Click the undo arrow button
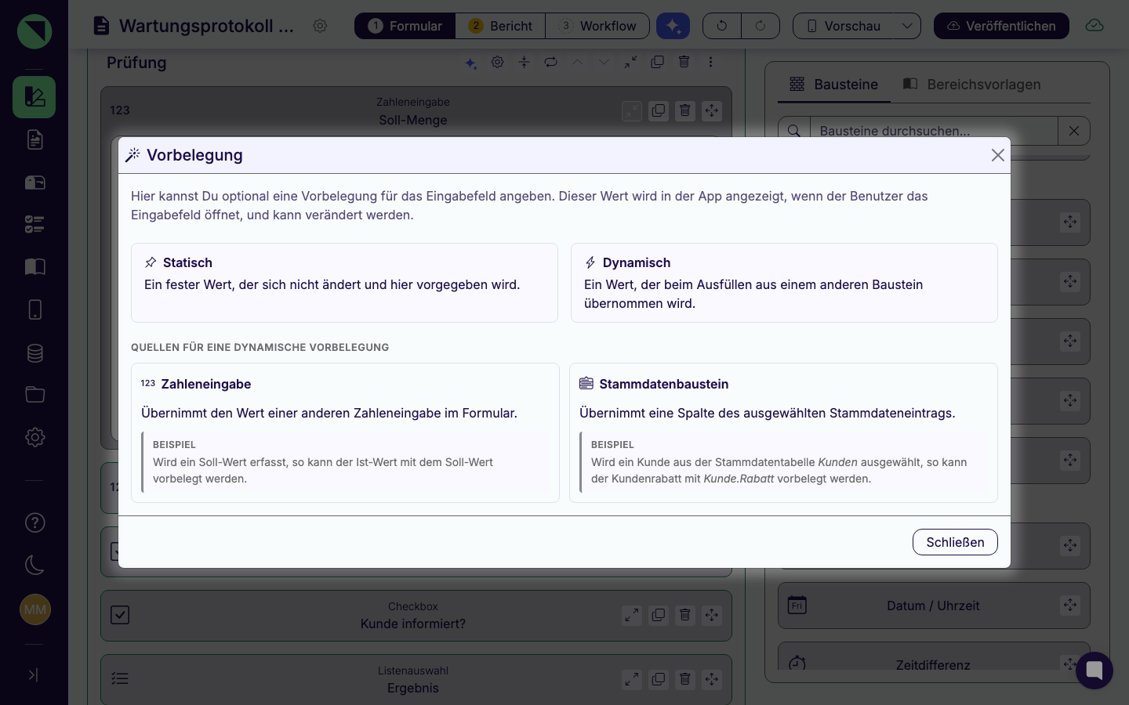Screen dimensions: 1129x705 tap(722, 26)
